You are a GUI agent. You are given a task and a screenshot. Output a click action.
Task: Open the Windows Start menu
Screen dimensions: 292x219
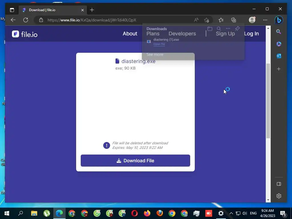(x=7, y=213)
